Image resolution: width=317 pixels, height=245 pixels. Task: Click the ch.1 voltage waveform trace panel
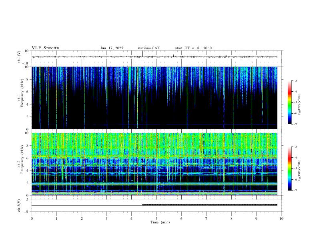(156, 57)
